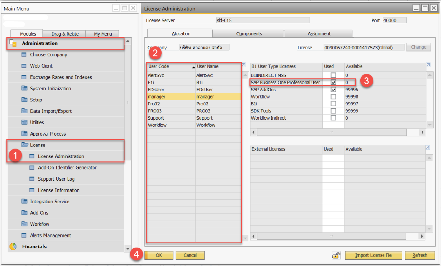Click the Utilities folder icon

[x=24, y=122]
